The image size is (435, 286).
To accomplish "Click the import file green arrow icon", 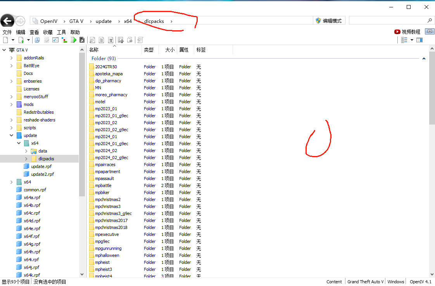I will [21, 40].
